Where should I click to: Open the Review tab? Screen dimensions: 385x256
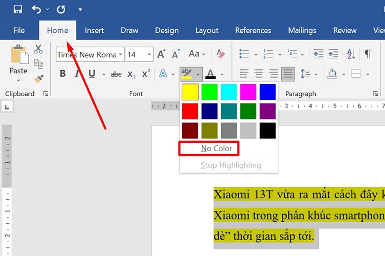pos(345,30)
